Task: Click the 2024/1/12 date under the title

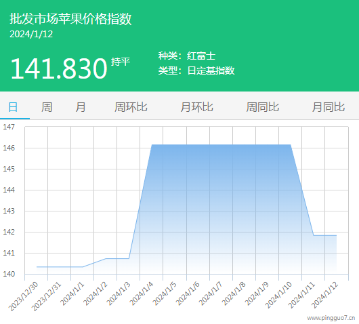Action: point(31,34)
